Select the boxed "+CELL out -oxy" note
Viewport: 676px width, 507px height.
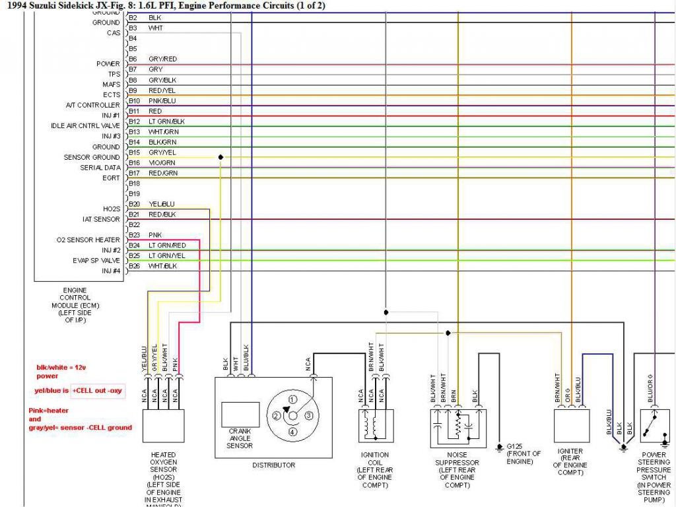(98, 391)
